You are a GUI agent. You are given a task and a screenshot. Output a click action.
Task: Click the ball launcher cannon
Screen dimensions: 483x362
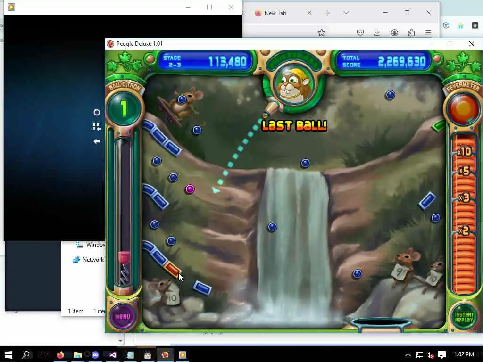point(271,109)
